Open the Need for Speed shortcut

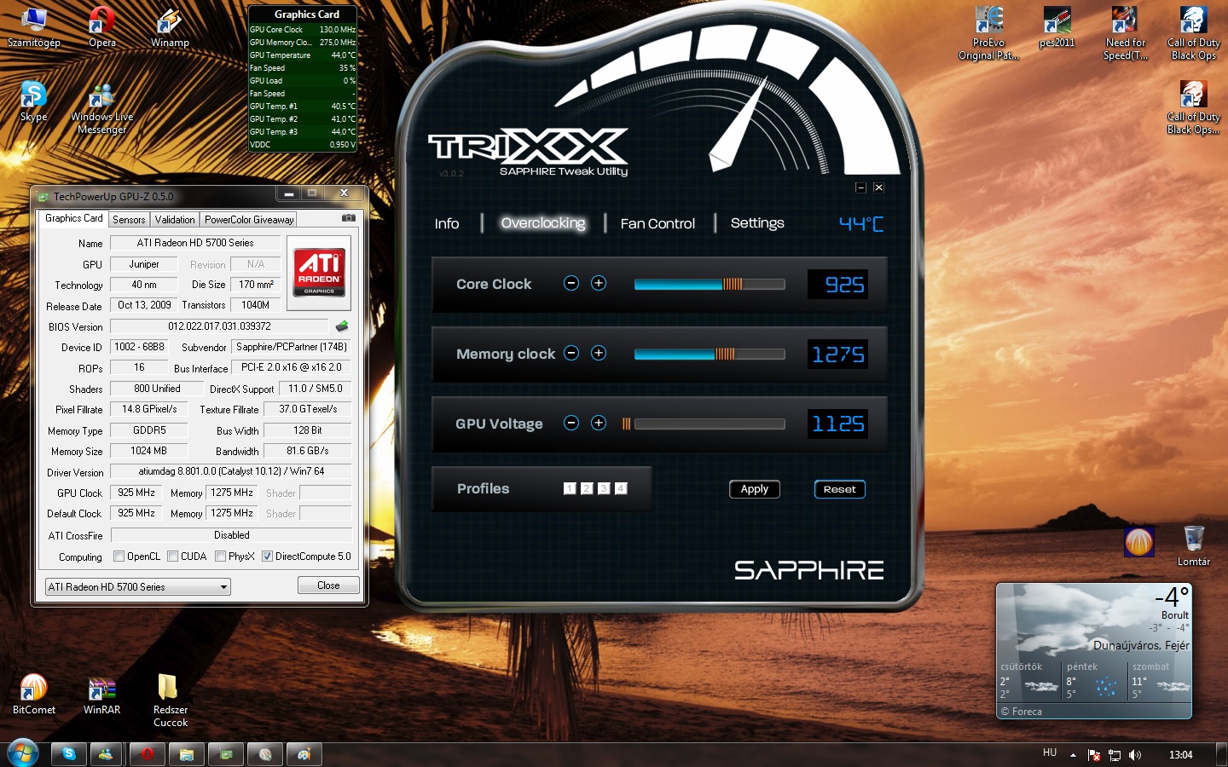click(x=1125, y=32)
